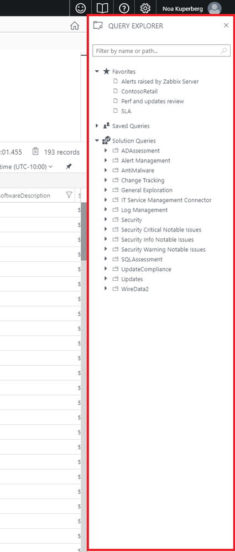Collapse the Favorites section

pos(97,71)
